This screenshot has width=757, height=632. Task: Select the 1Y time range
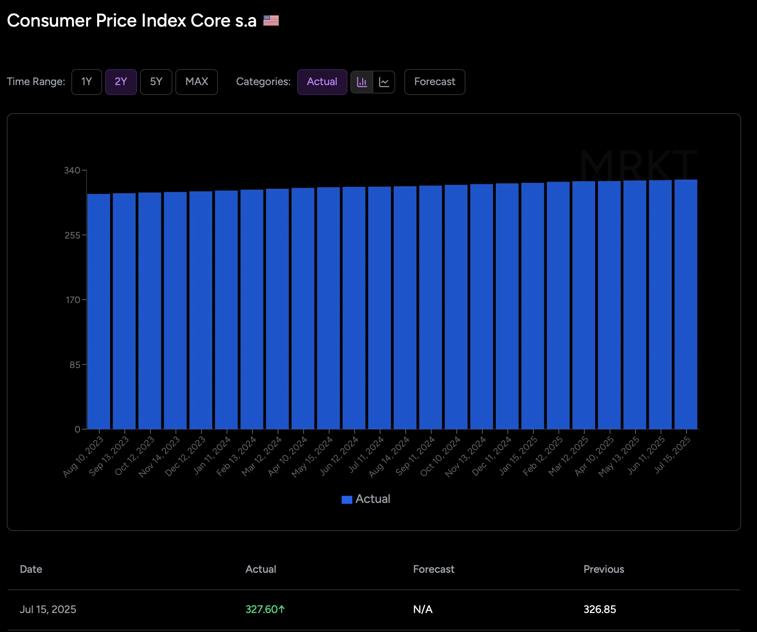coord(87,82)
